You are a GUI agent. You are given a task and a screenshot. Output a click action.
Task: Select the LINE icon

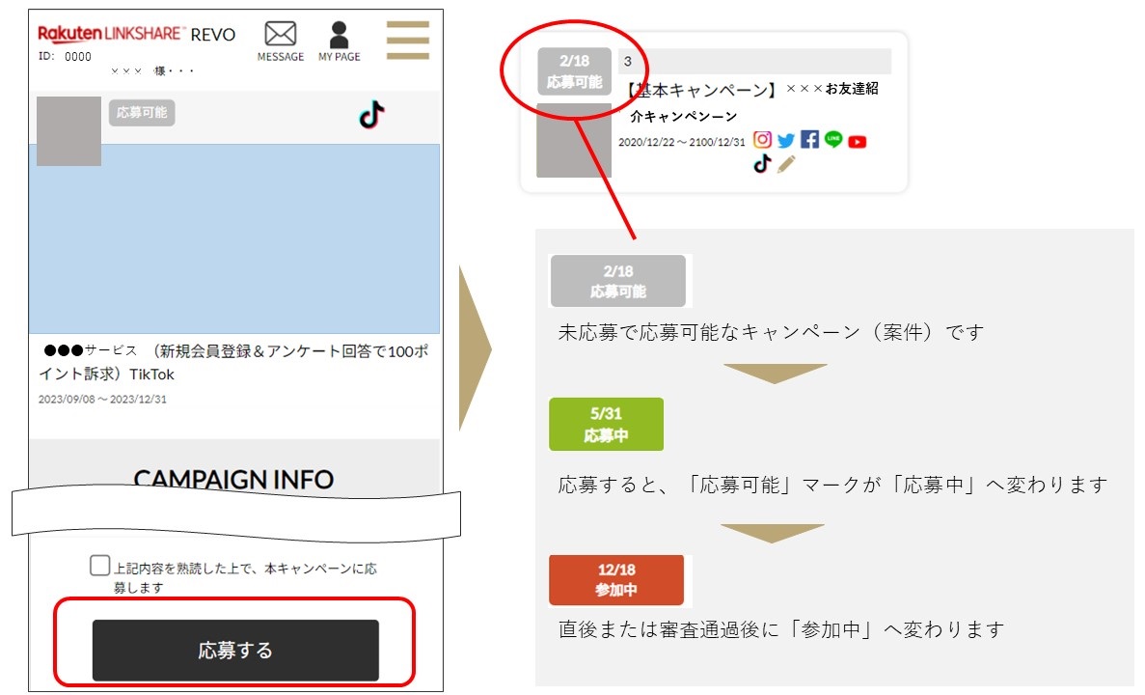832,139
